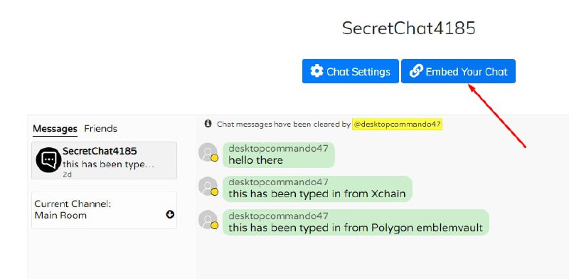Image resolution: width=569 pixels, height=279 pixels.
Task: Click the avatar beside the Xchain message
Action: tap(208, 186)
